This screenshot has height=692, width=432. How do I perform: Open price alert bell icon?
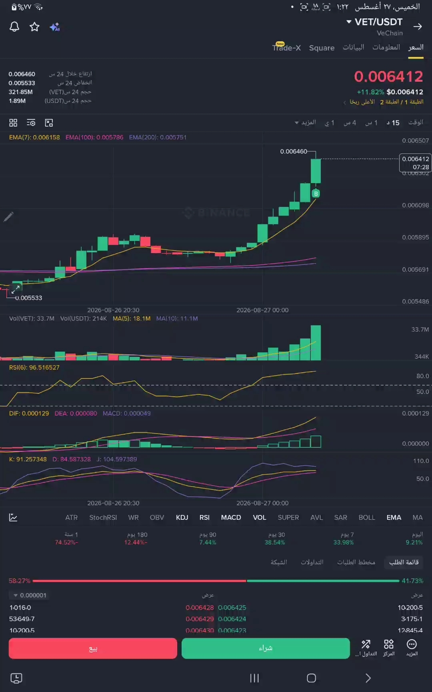click(14, 27)
